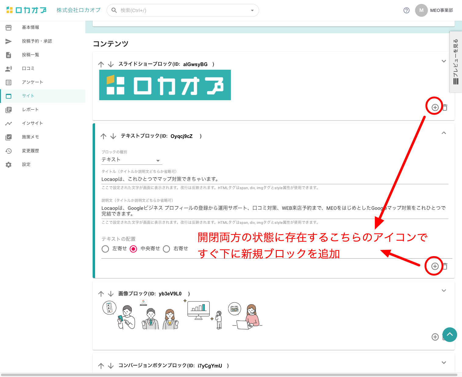Screen dimensions: 462x377
Task: Select 中央寄せ text alignment radio
Action: pyautogui.click(x=133, y=249)
